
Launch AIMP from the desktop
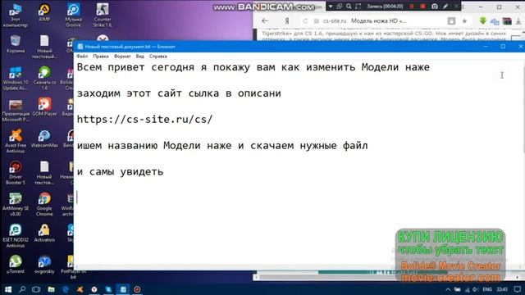[44, 13]
